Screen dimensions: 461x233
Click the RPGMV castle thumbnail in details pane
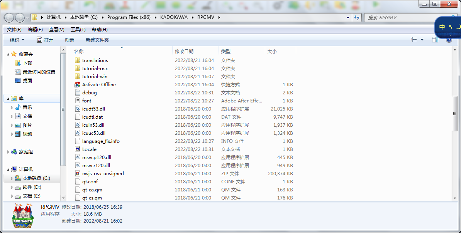[23, 216]
